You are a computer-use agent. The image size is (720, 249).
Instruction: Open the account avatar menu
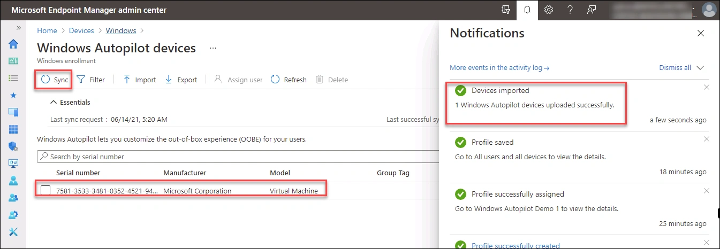tap(708, 10)
